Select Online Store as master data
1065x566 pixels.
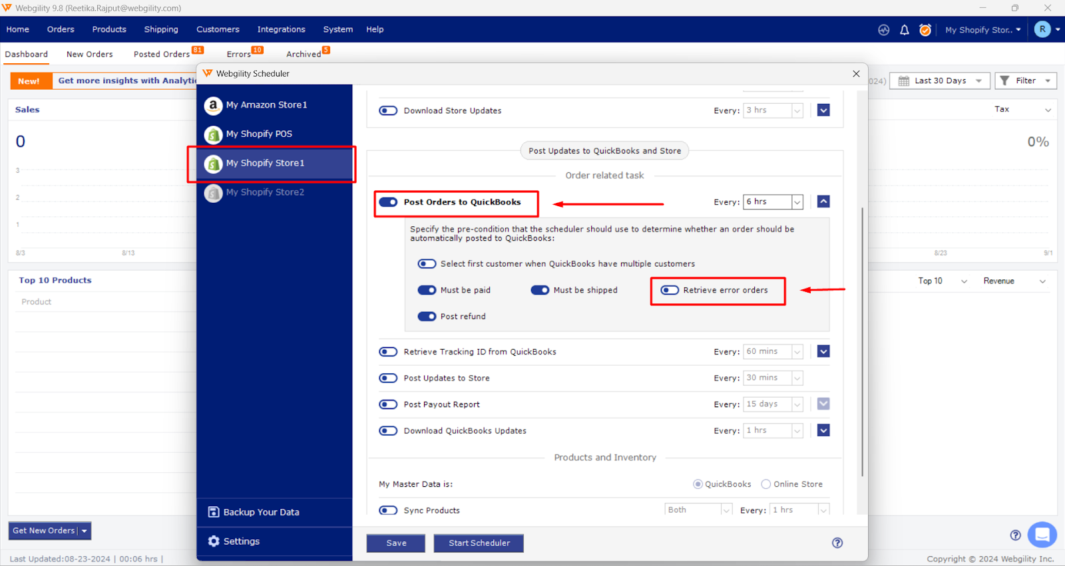click(766, 484)
